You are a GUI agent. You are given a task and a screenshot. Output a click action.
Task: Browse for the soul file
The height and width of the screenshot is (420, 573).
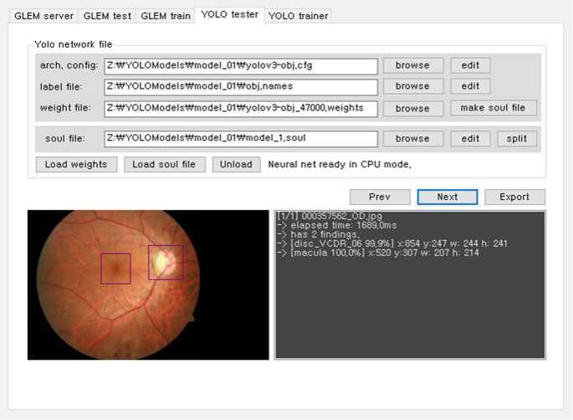[x=412, y=139]
